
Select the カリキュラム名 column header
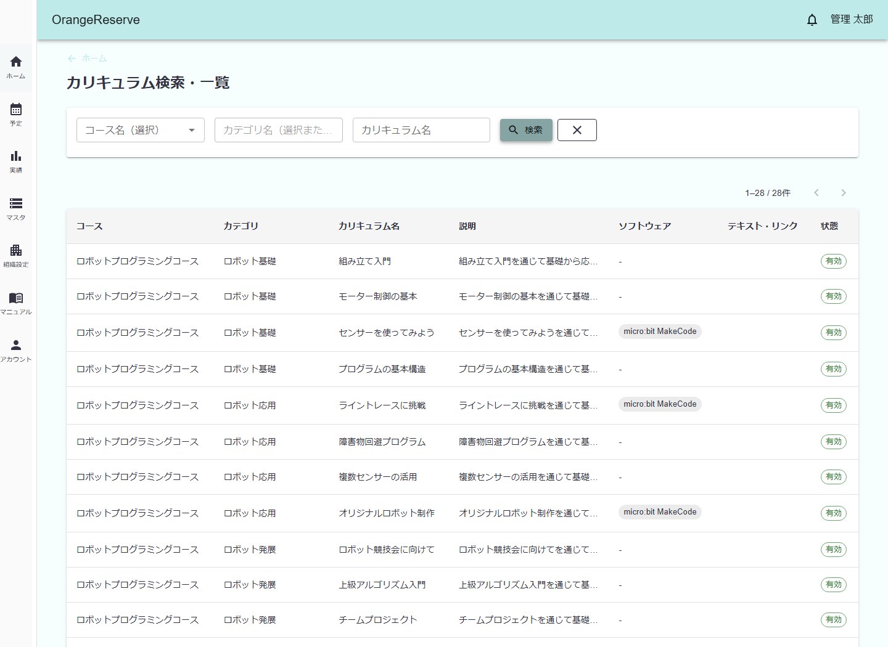pyautogui.click(x=369, y=226)
